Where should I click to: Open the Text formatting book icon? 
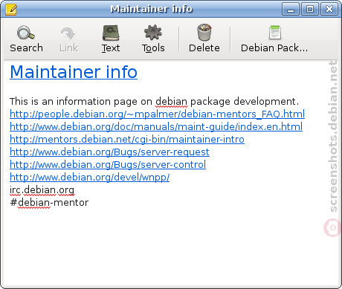click(111, 33)
